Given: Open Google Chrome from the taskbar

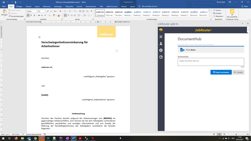Looking at the screenshot, I should click(35, 138).
